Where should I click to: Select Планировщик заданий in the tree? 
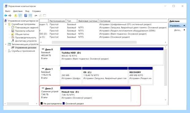[x=27, y=27]
